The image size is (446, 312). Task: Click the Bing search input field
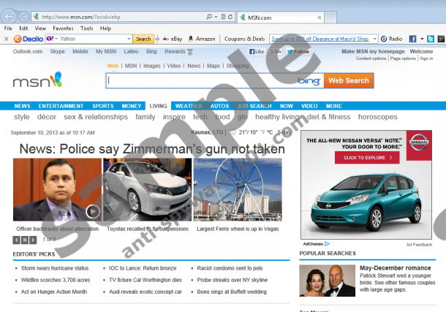point(201,80)
